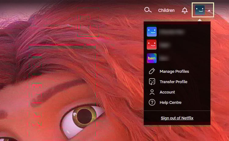Open the notifications bell
Screen dimensions: 229x141
pyautogui.click(x=185, y=10)
